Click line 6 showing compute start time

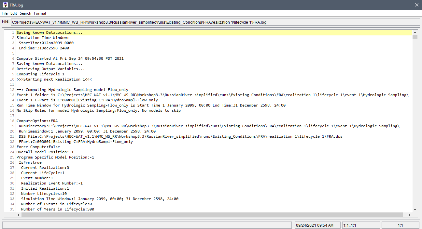70,58
